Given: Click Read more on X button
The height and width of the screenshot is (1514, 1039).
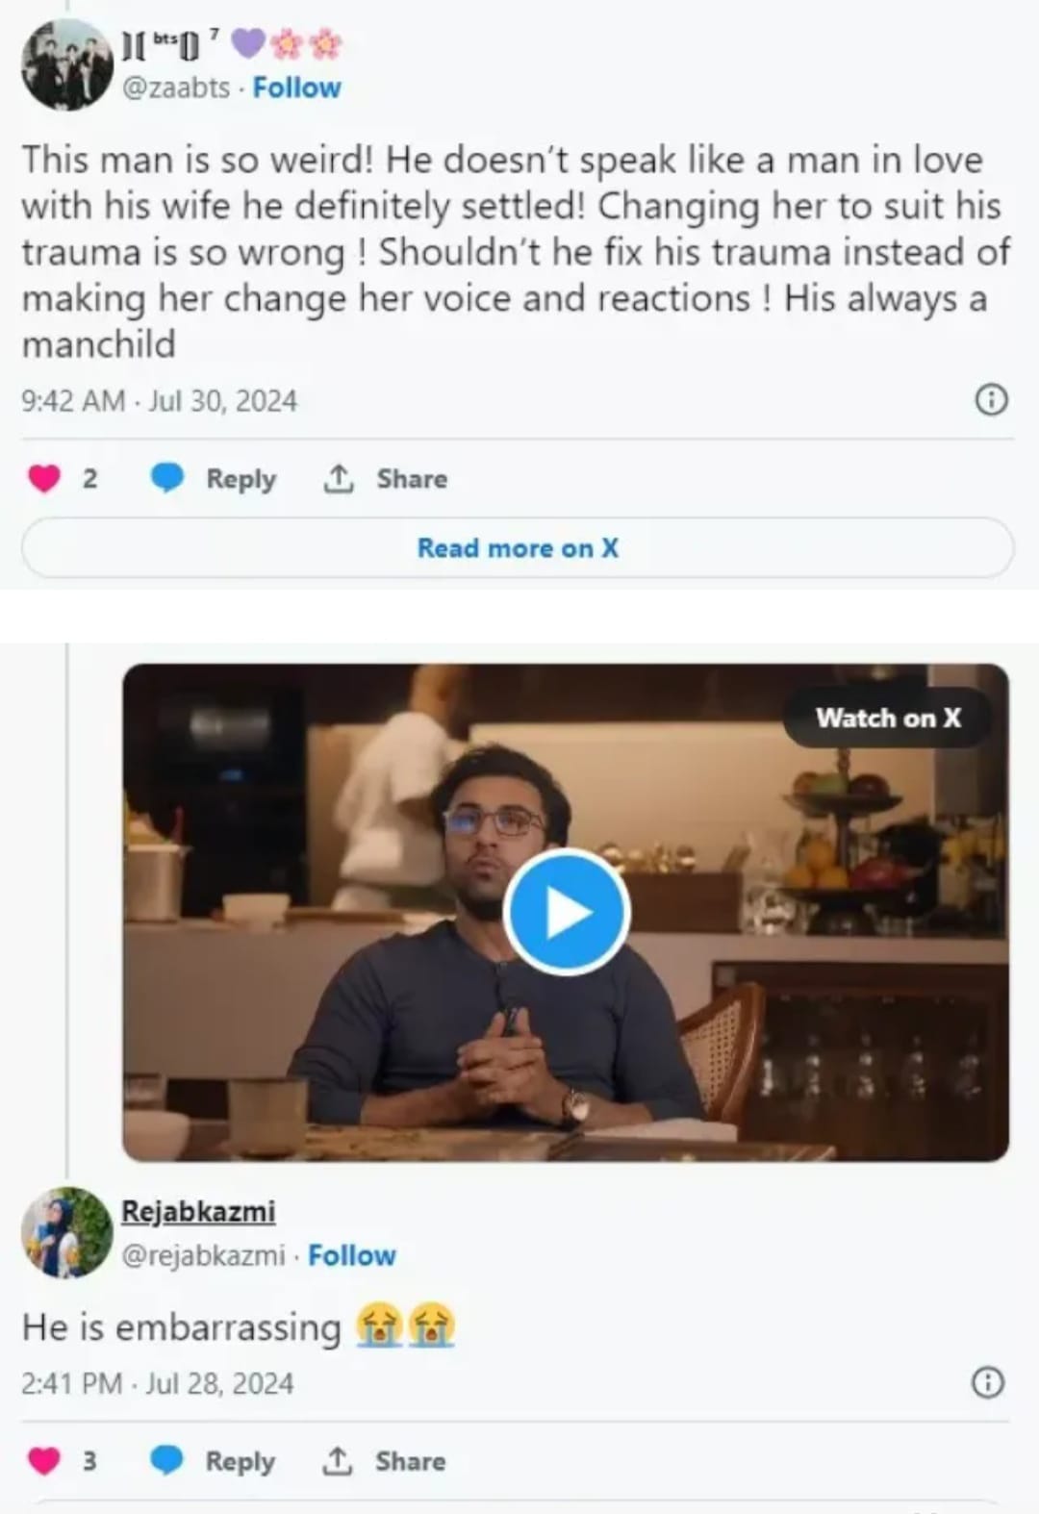Looking at the screenshot, I should coord(518,548).
